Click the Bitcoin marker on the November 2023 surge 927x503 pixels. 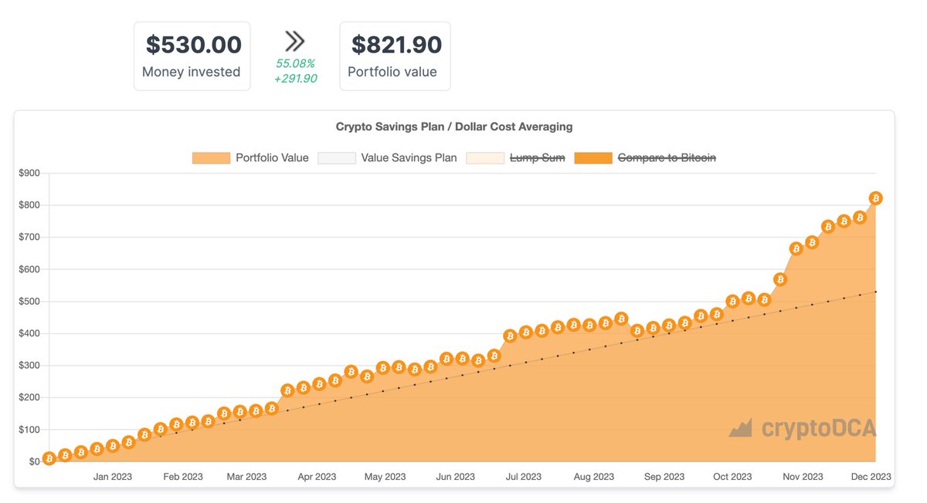tap(795, 248)
